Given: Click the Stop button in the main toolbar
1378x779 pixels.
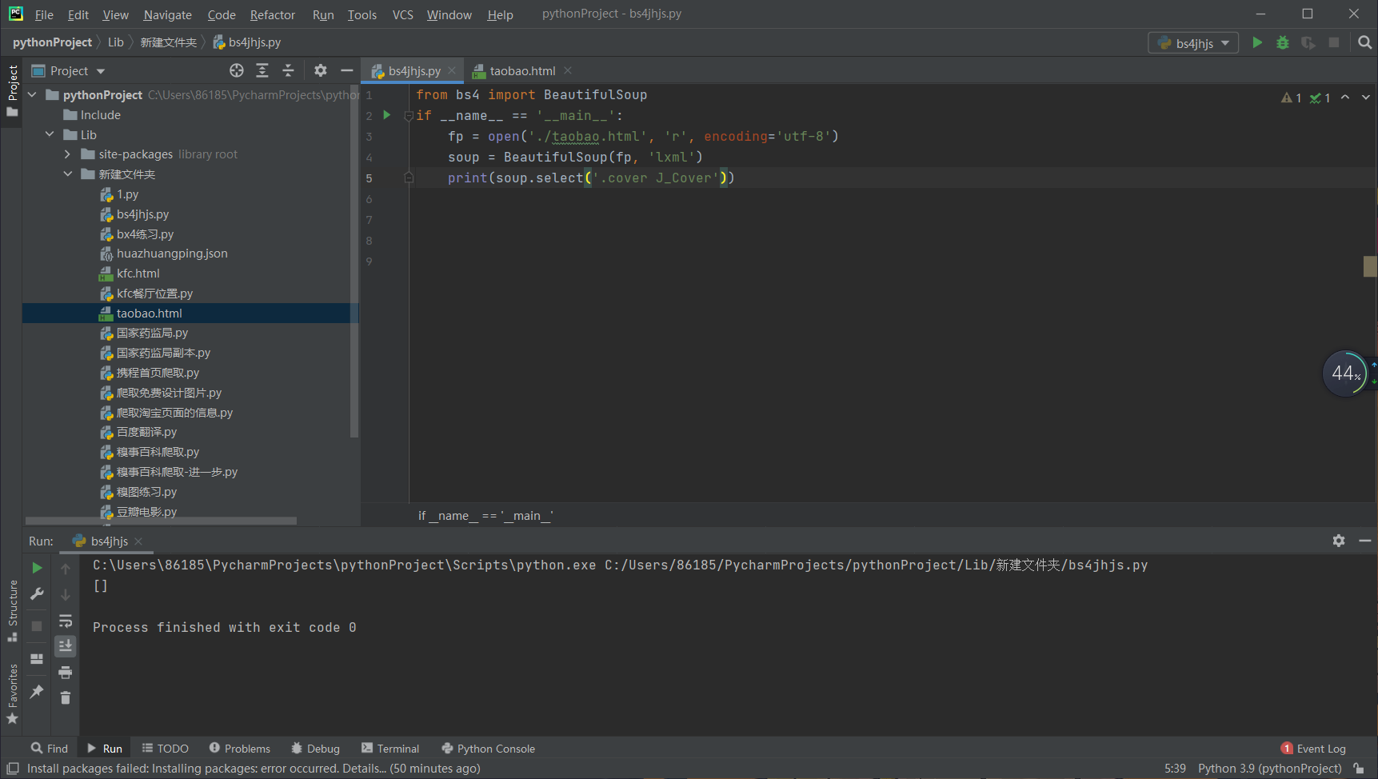Looking at the screenshot, I should (x=1334, y=42).
